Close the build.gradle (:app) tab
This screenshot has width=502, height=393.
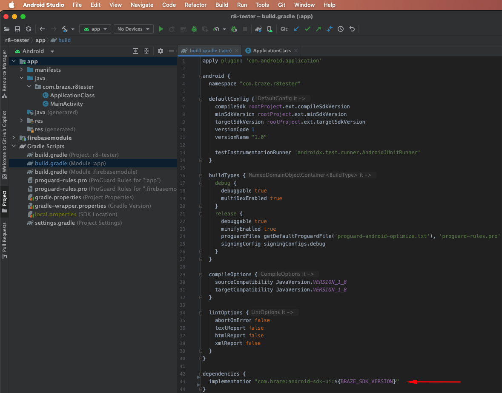[237, 51]
